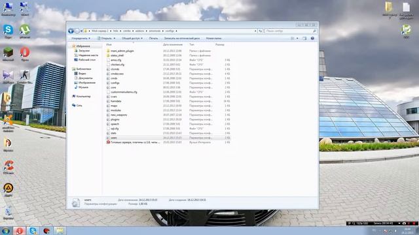Open Downloads (Загрузки) in the navigation pane
This screenshot has width=419, height=235.
point(84,51)
